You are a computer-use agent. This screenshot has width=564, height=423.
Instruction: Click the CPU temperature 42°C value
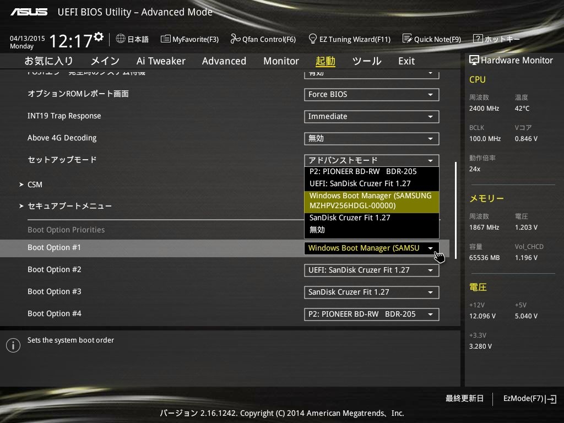(x=522, y=109)
